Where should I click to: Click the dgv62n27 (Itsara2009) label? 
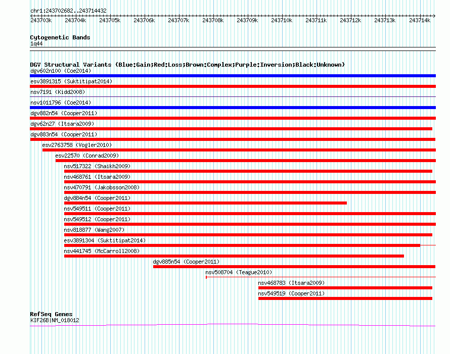point(62,124)
